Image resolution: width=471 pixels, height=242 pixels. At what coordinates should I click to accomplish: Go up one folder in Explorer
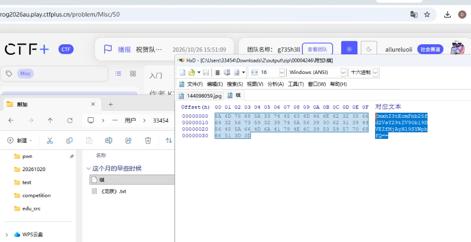50,120
